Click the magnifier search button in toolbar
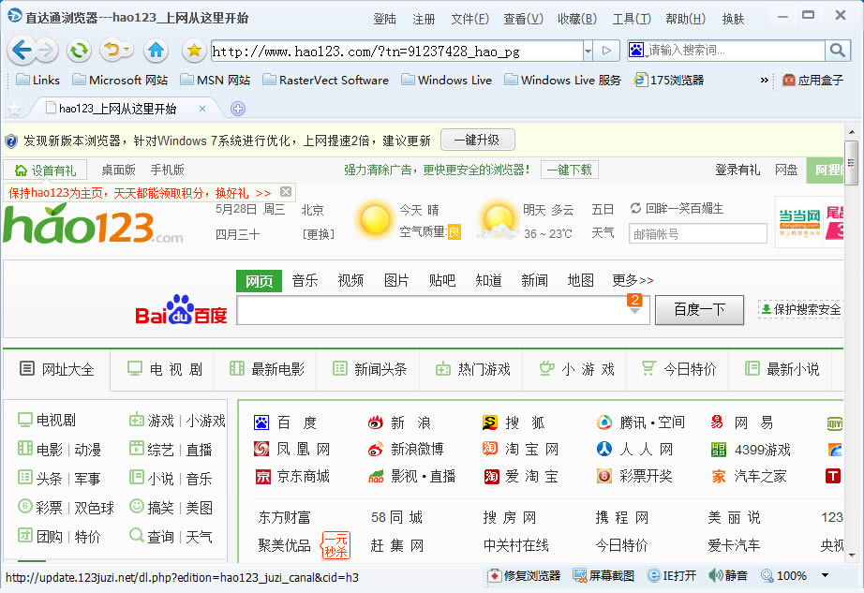 point(837,51)
